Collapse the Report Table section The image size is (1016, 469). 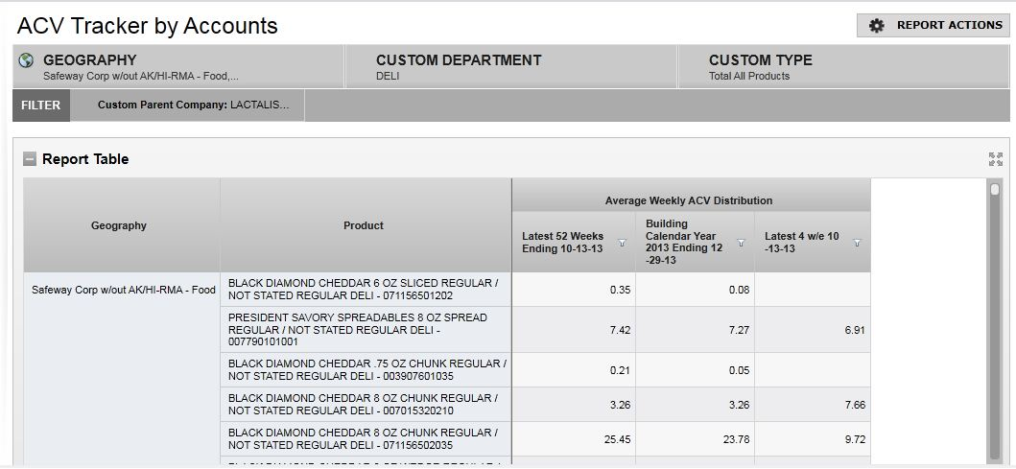(30, 159)
